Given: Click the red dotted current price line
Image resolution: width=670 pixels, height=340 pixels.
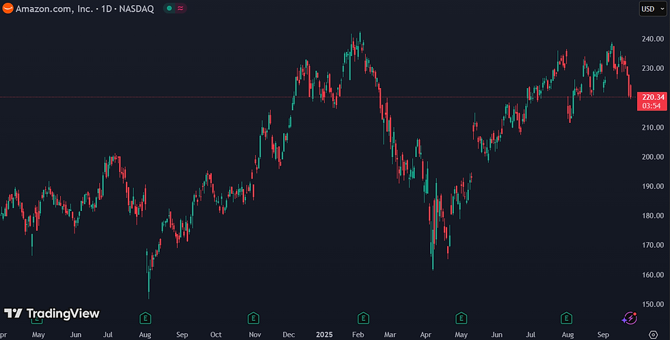Looking at the screenshot, I should [x=319, y=97].
